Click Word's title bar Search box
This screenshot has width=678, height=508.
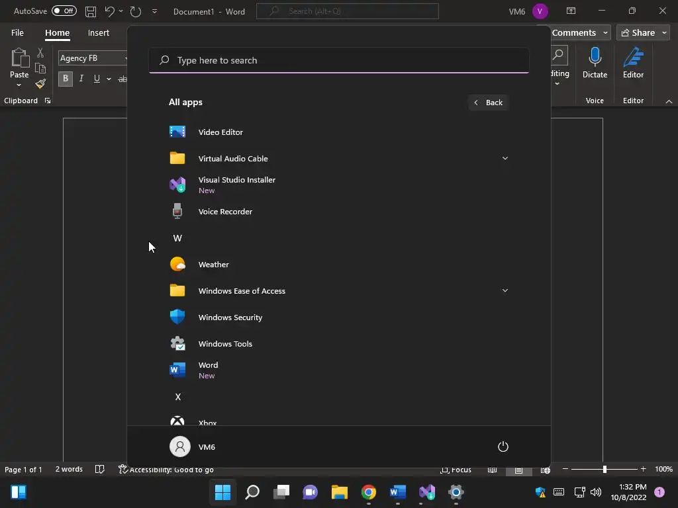click(x=348, y=11)
